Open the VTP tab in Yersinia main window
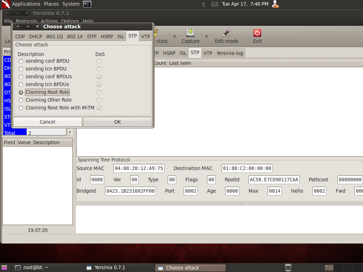 click(x=208, y=53)
